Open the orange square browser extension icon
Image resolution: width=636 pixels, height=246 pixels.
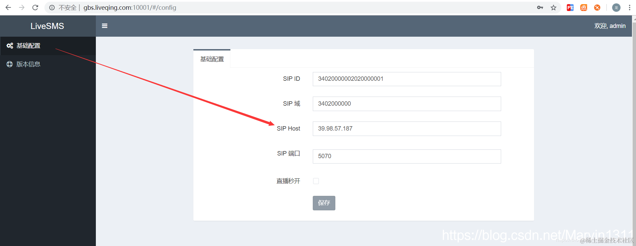(x=584, y=7)
